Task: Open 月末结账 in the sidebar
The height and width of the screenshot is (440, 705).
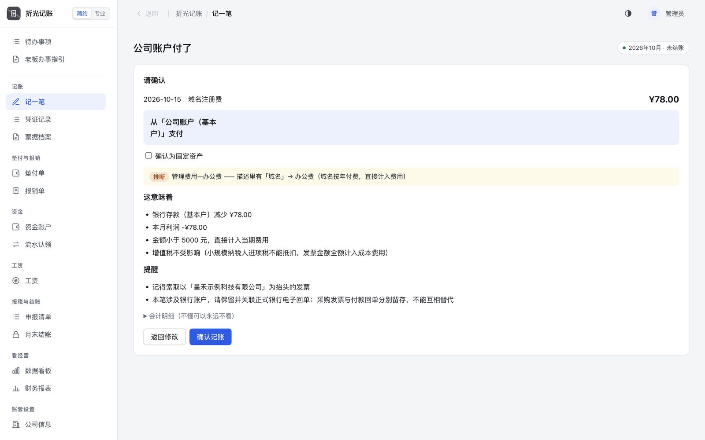Action: point(56,334)
